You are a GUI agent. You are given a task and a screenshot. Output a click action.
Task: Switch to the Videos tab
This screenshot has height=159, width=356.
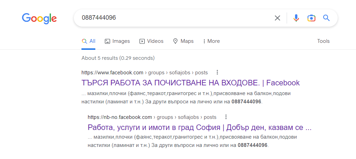click(x=151, y=41)
